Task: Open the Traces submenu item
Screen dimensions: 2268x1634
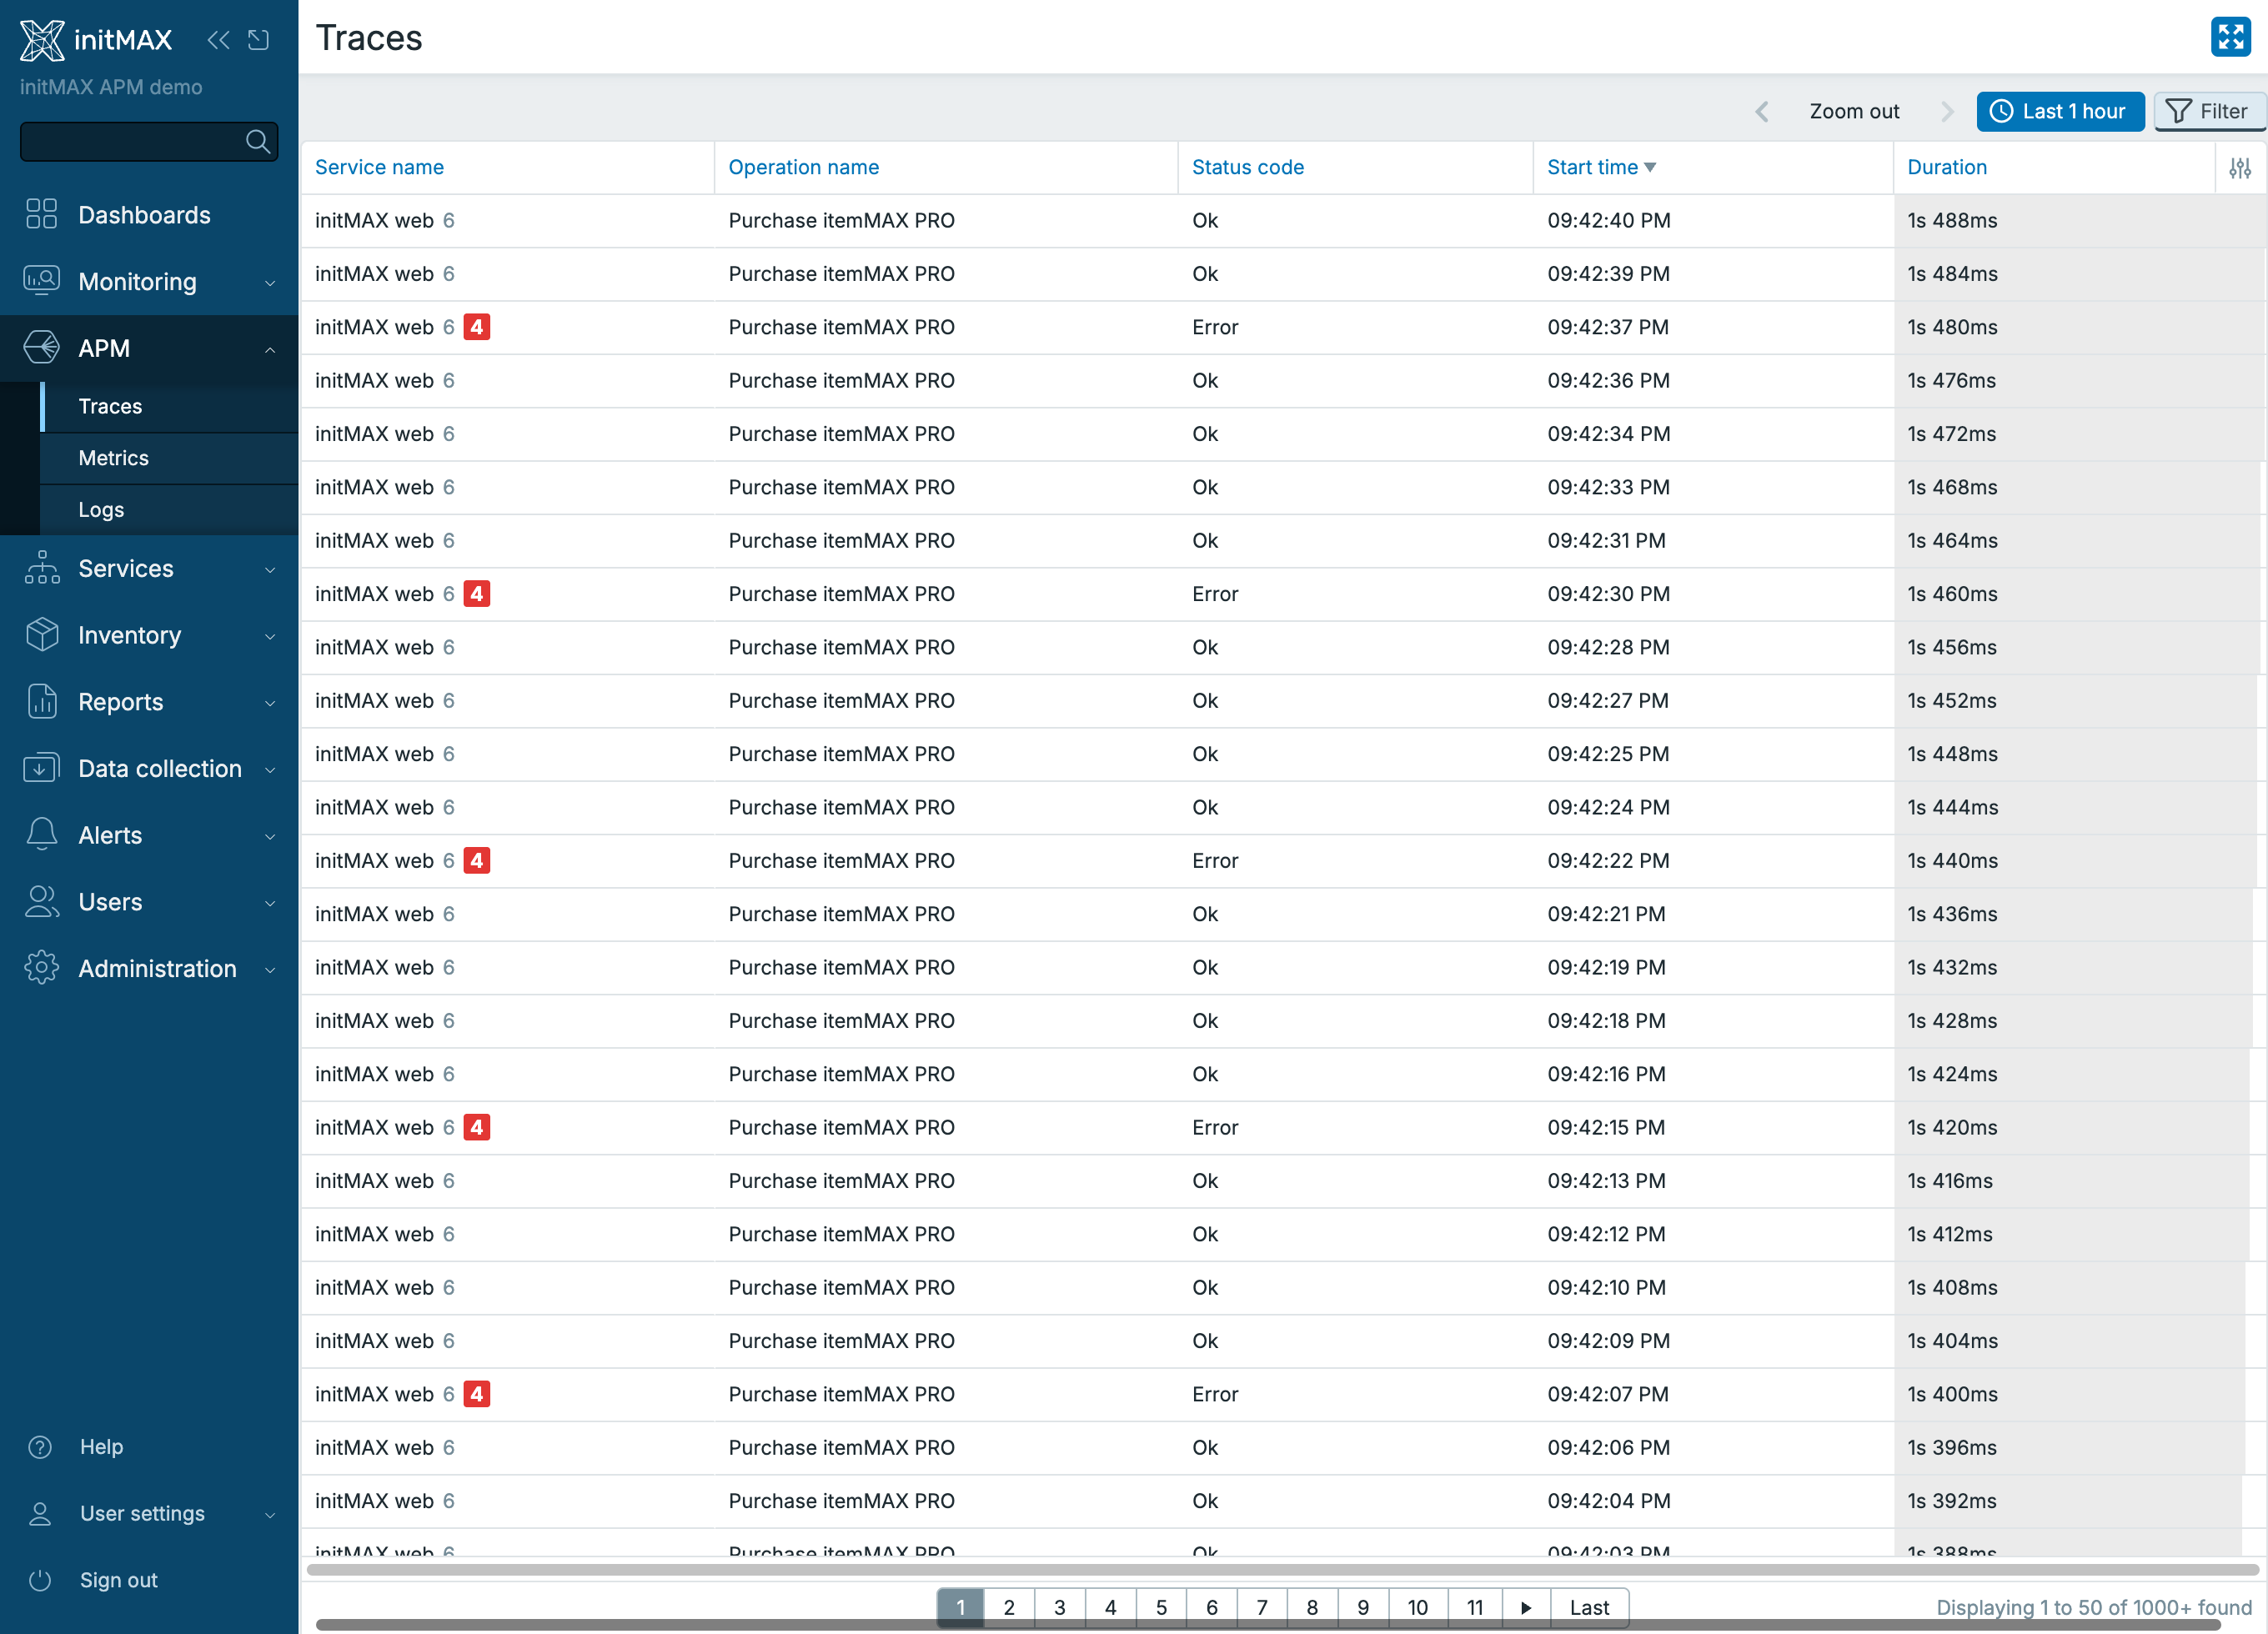Action: click(169, 406)
